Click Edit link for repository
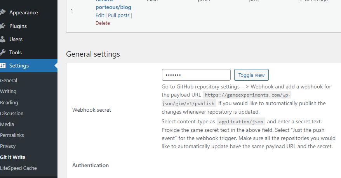The image size is (341, 178). (x=100, y=16)
